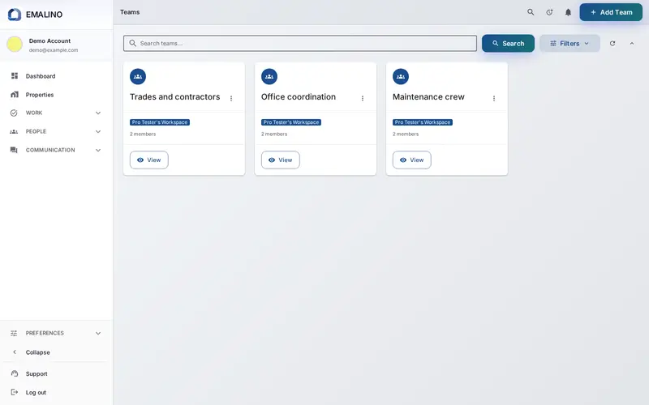Click "2 members" under Trades and contractors
The width and height of the screenshot is (649, 405).
coord(143,134)
